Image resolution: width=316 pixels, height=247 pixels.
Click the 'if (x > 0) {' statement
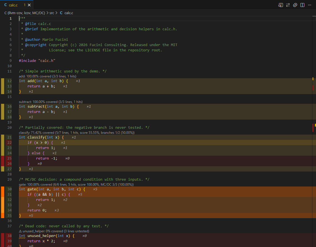pos(40,143)
